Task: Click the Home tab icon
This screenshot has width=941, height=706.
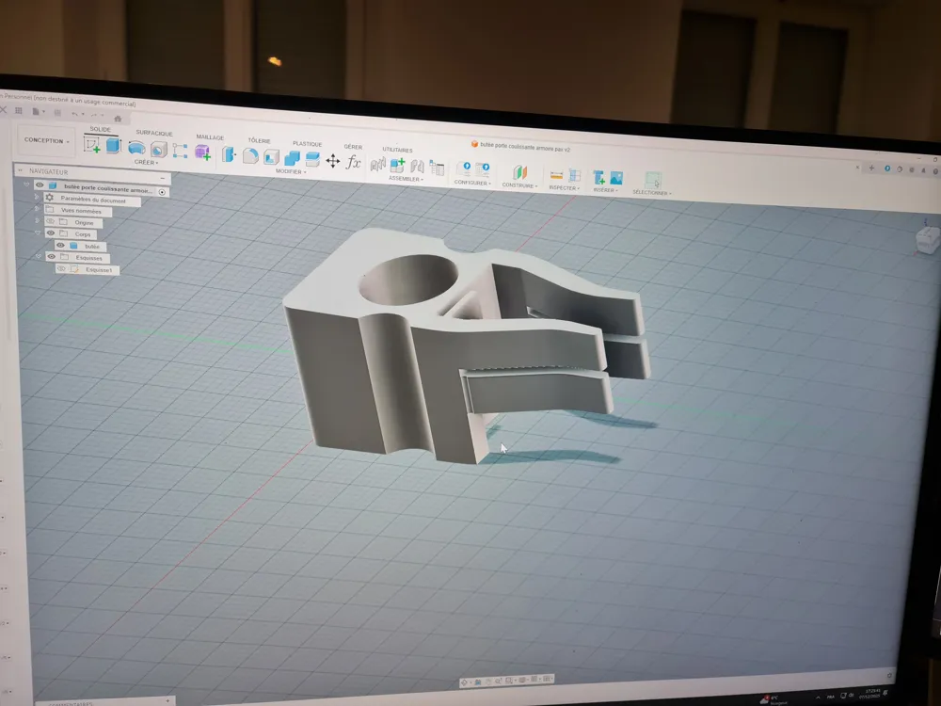Action: click(118, 119)
